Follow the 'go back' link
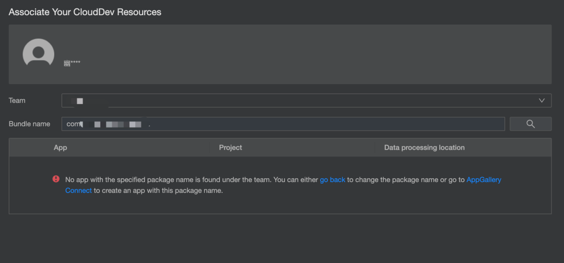The height and width of the screenshot is (263, 564). tap(332, 179)
